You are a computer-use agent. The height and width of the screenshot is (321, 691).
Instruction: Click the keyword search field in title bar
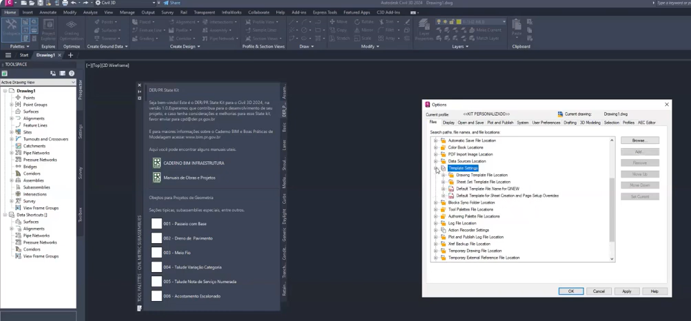point(672,3)
